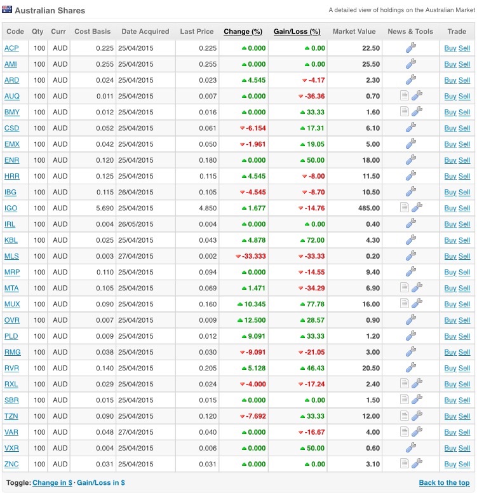Screen dimensions: 477x495
Task: Open the MUX stock code link
Action: tap(12, 304)
